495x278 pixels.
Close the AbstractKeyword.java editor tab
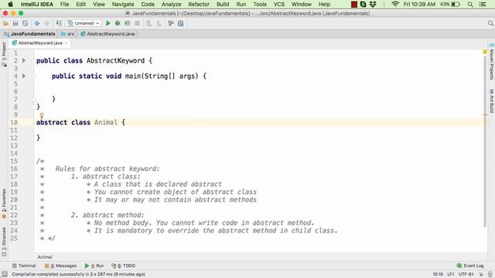[67, 43]
